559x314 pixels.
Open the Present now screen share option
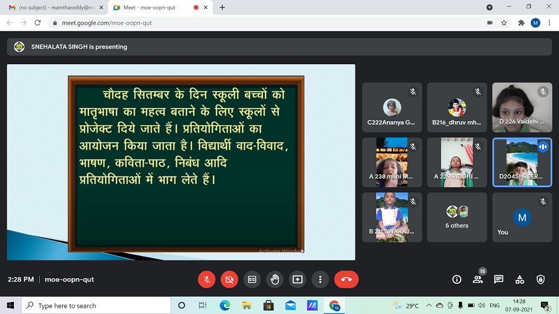(x=297, y=279)
